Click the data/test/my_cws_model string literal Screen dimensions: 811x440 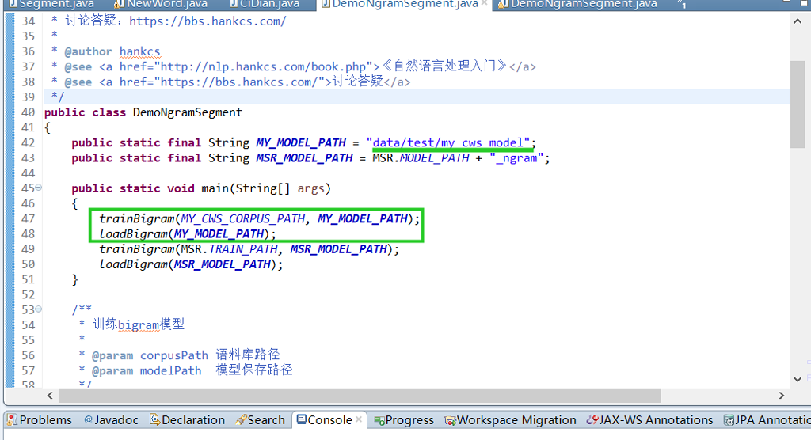click(x=450, y=143)
